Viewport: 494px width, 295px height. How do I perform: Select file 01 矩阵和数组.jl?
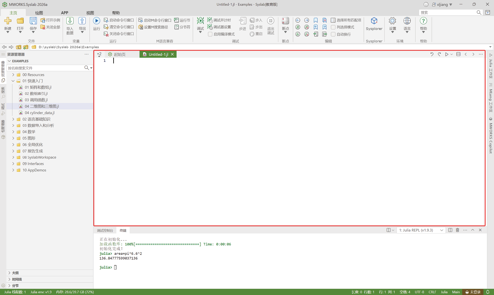pyautogui.click(x=38, y=87)
